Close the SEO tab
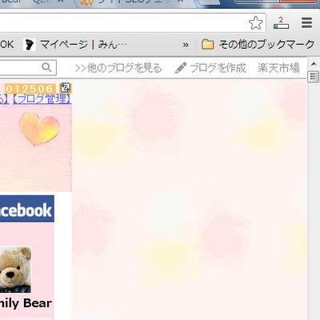The width and height of the screenshot is (320, 320). tap(180, 2)
